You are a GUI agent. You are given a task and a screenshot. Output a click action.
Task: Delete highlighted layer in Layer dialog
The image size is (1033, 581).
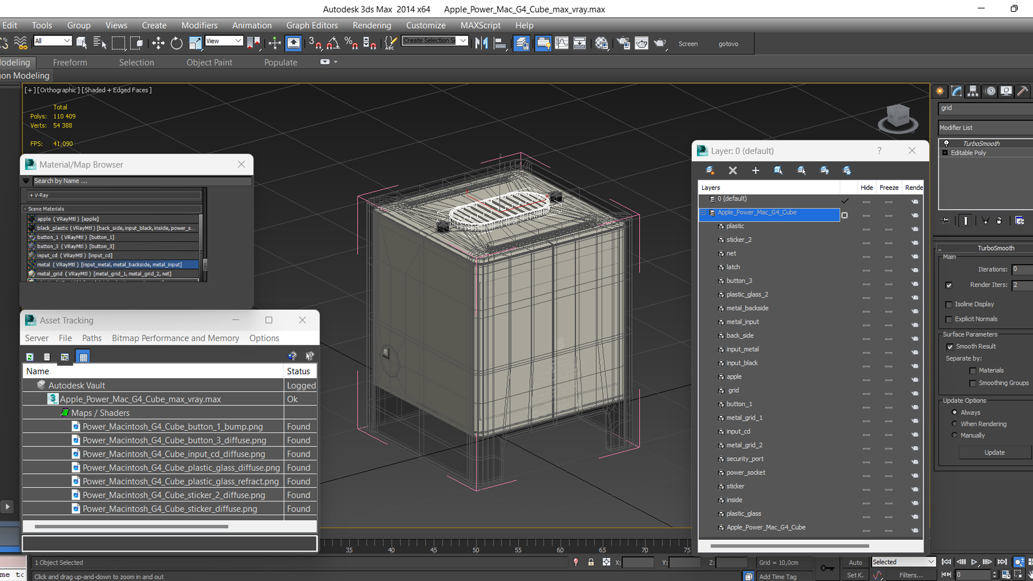tap(733, 171)
